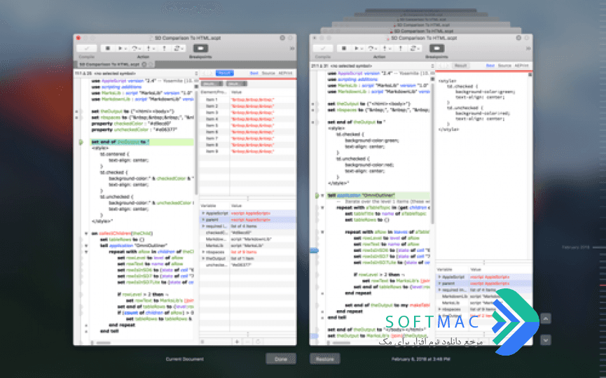Viewport: 606px width, 378px height.
Task: Toggle Breakpoints button in left window
Action: point(200,48)
